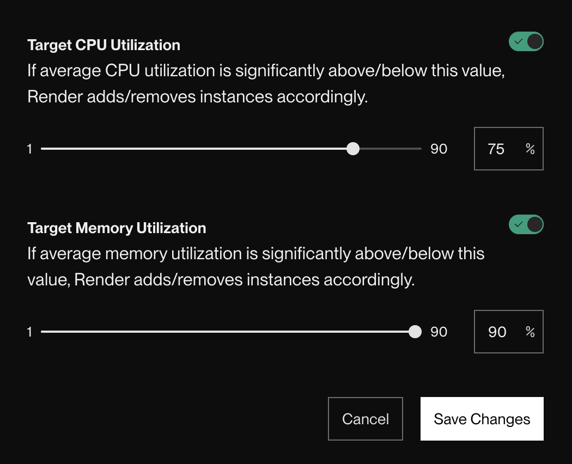Click the checkmark inside the CPU utilization switch

[x=519, y=41]
